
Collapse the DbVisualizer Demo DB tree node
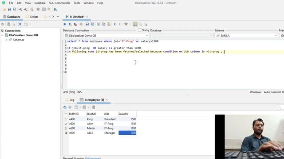(2, 35)
